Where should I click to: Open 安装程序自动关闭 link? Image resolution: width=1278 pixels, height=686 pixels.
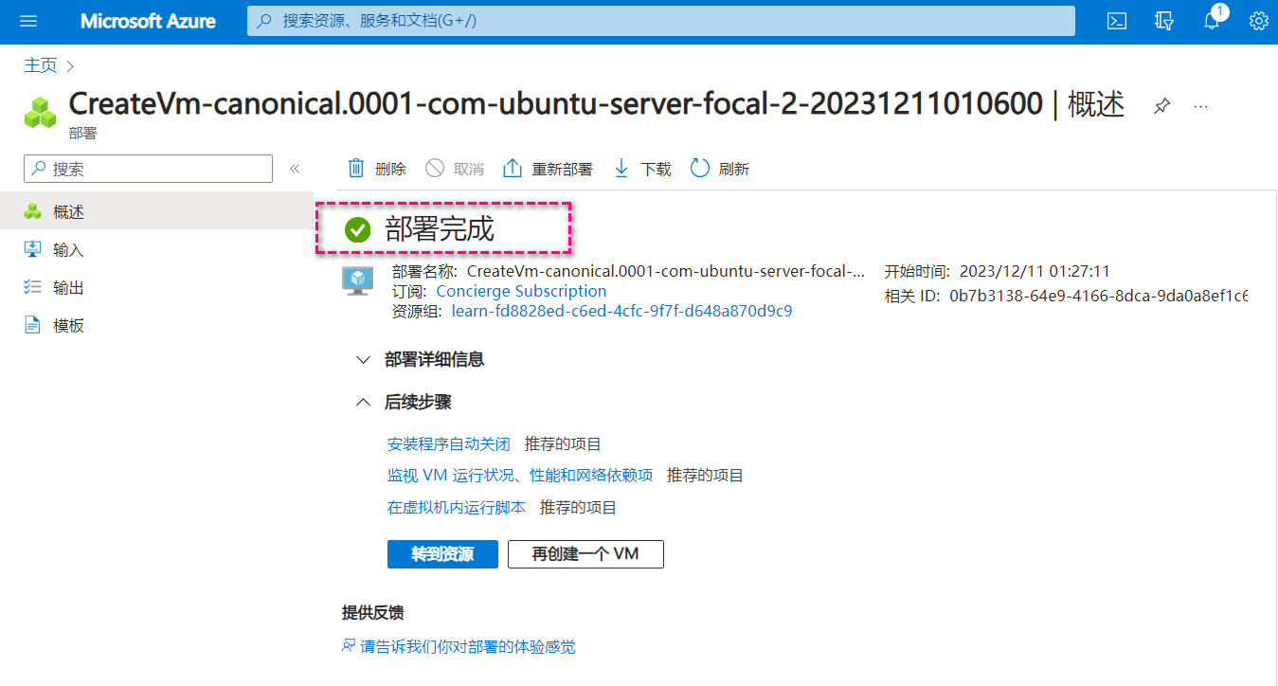449,443
